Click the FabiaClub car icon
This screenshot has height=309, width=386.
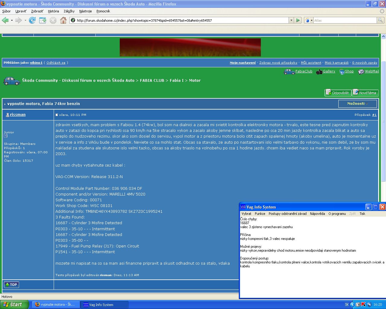[x=289, y=72]
